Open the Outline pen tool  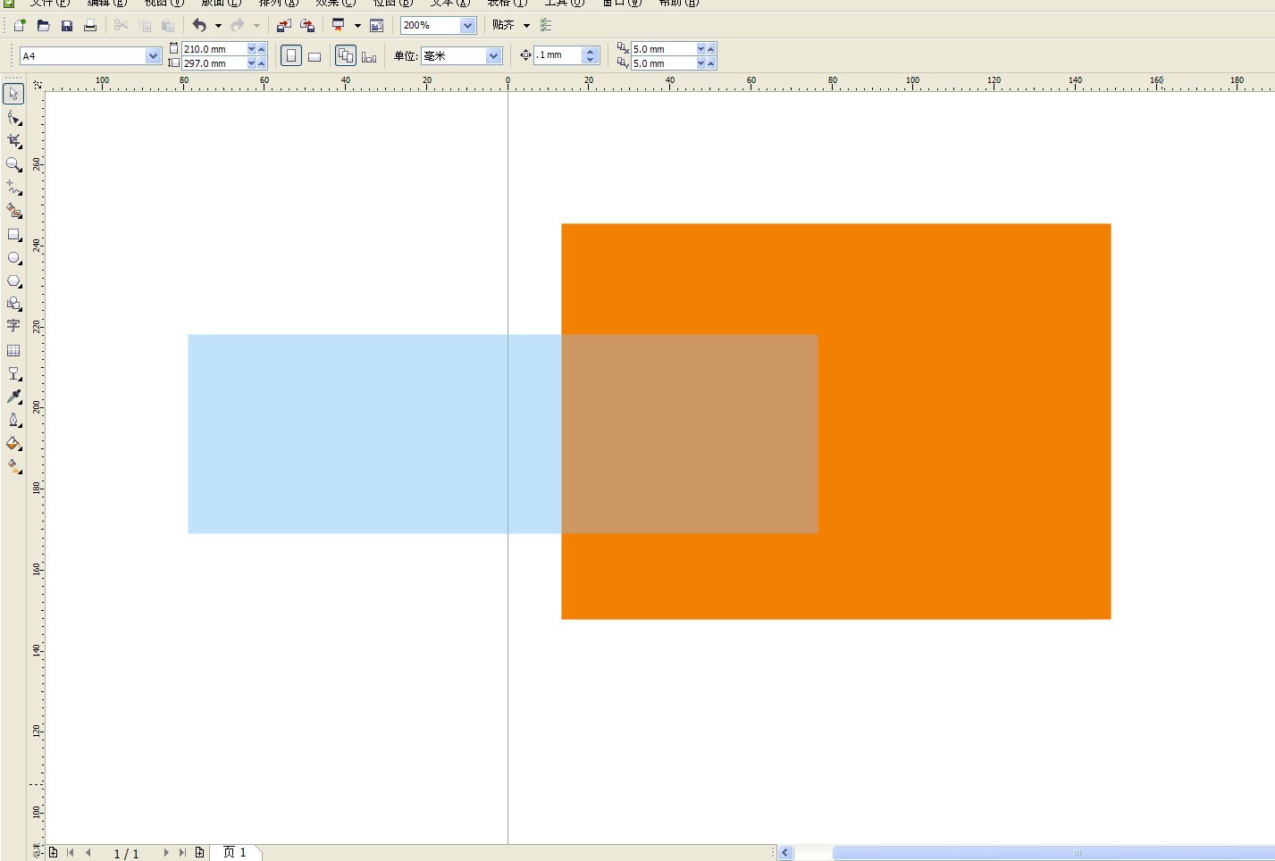coord(13,420)
